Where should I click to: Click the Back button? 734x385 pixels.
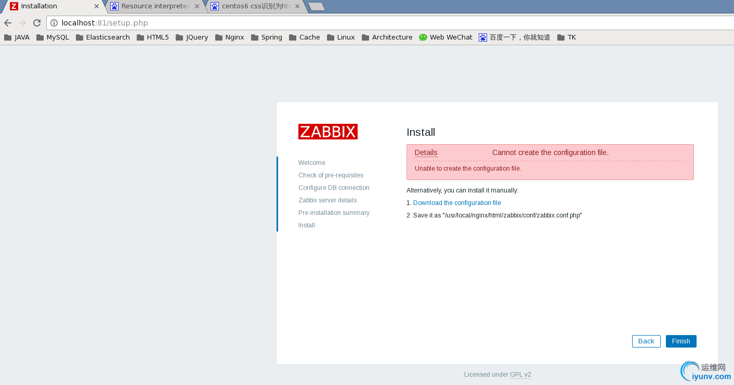(x=646, y=341)
